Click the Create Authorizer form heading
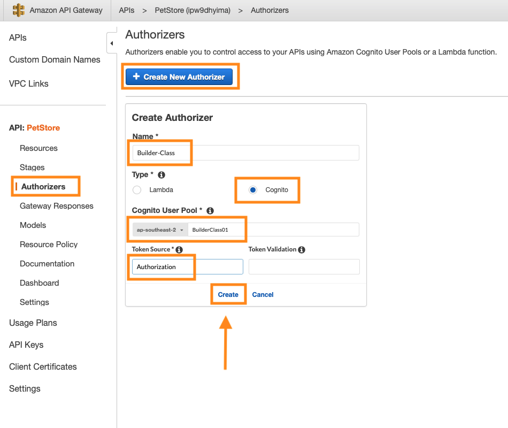The image size is (508, 428). click(172, 118)
